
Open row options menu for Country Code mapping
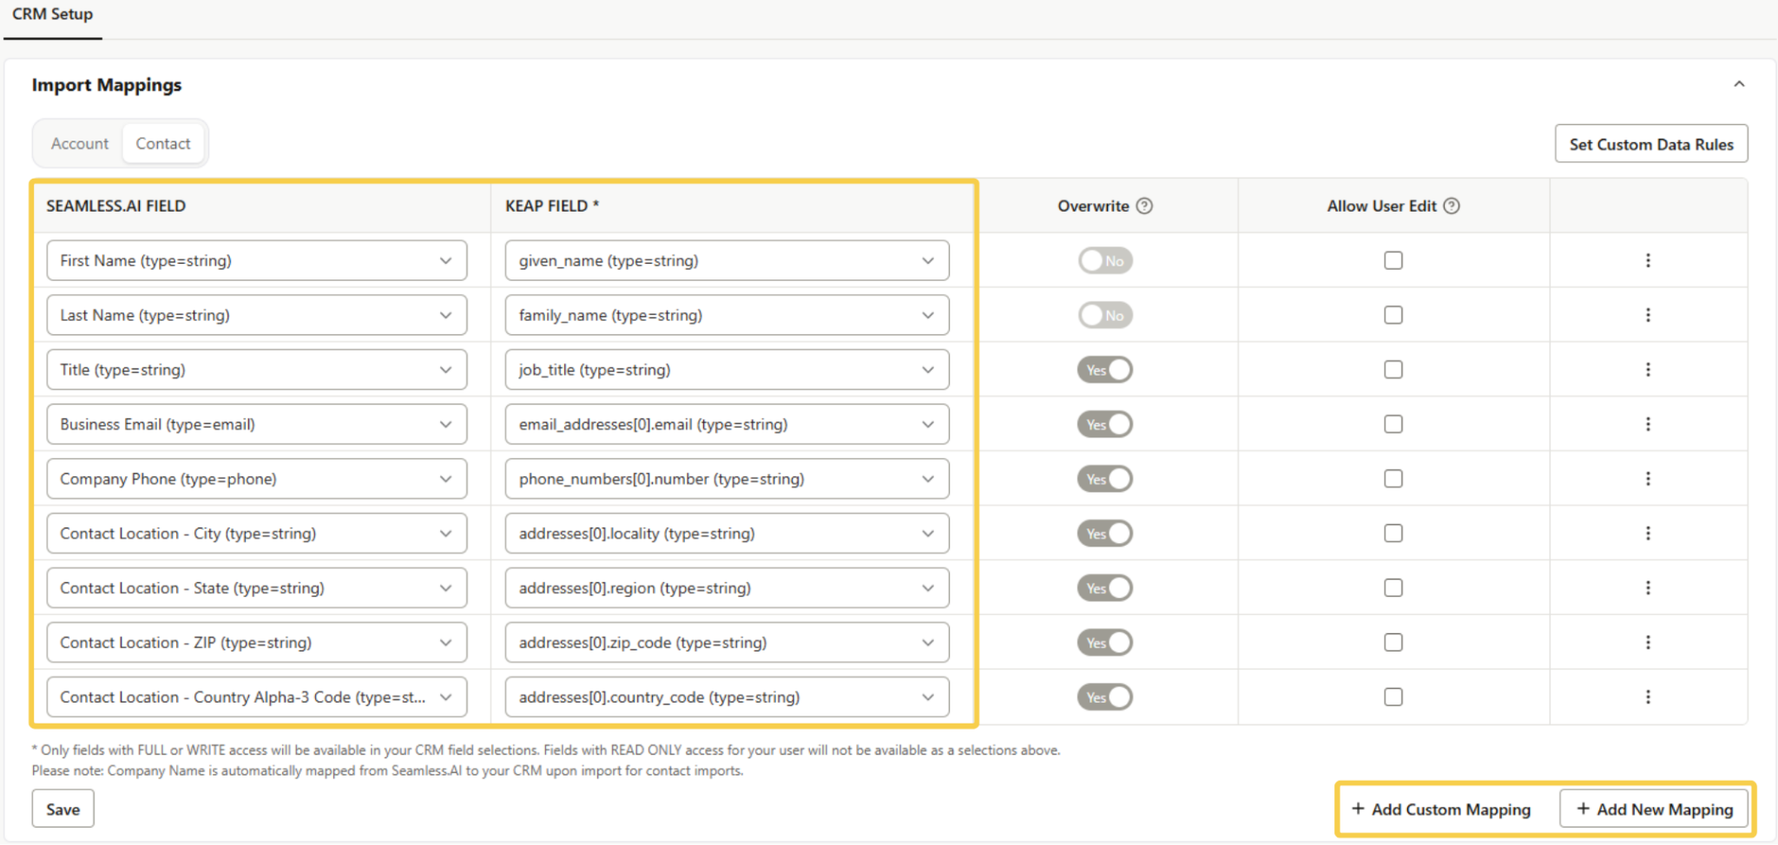tap(1648, 698)
